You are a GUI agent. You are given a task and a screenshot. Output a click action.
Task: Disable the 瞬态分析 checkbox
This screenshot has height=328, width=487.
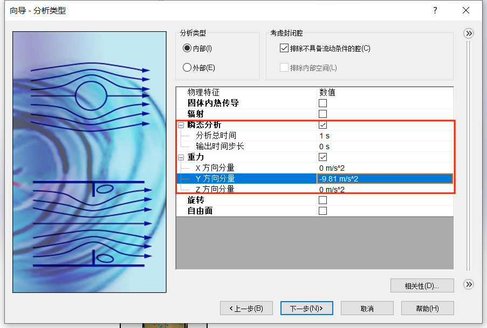point(323,124)
